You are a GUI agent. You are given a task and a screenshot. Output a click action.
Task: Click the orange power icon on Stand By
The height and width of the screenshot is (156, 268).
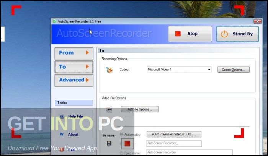click(x=224, y=34)
